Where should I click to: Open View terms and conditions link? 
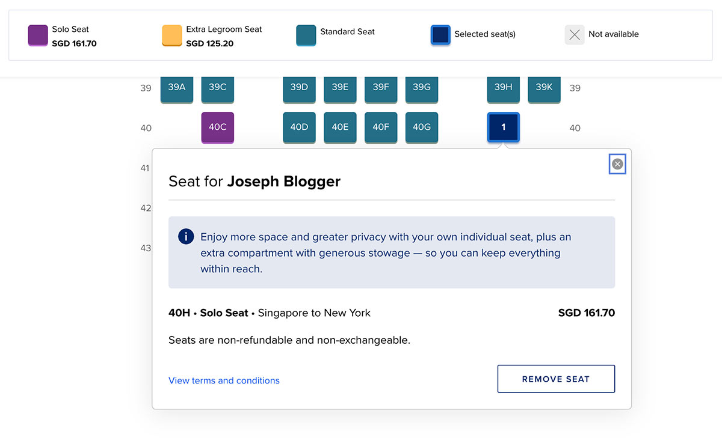pyautogui.click(x=224, y=380)
